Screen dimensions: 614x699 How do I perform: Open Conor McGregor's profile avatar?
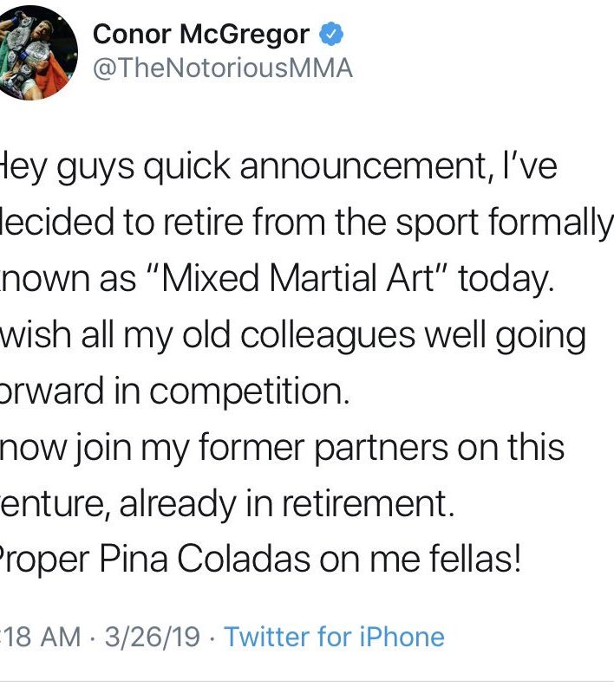[x=40, y=52]
